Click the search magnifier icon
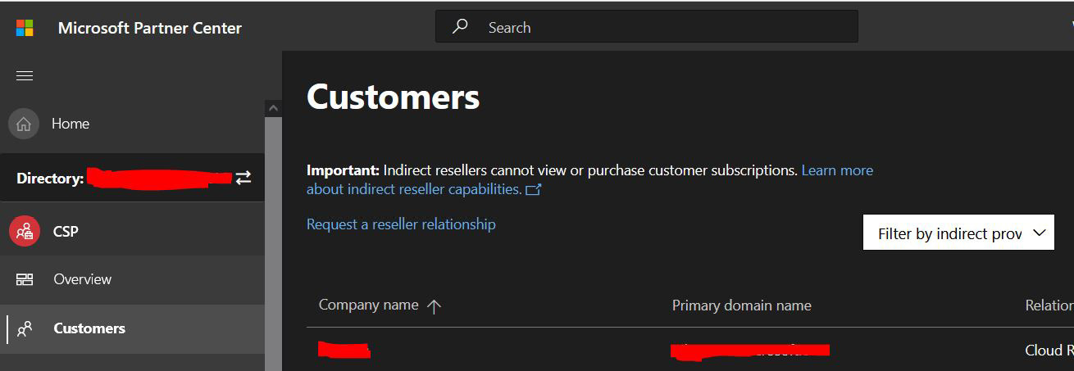The width and height of the screenshot is (1074, 371). click(461, 26)
